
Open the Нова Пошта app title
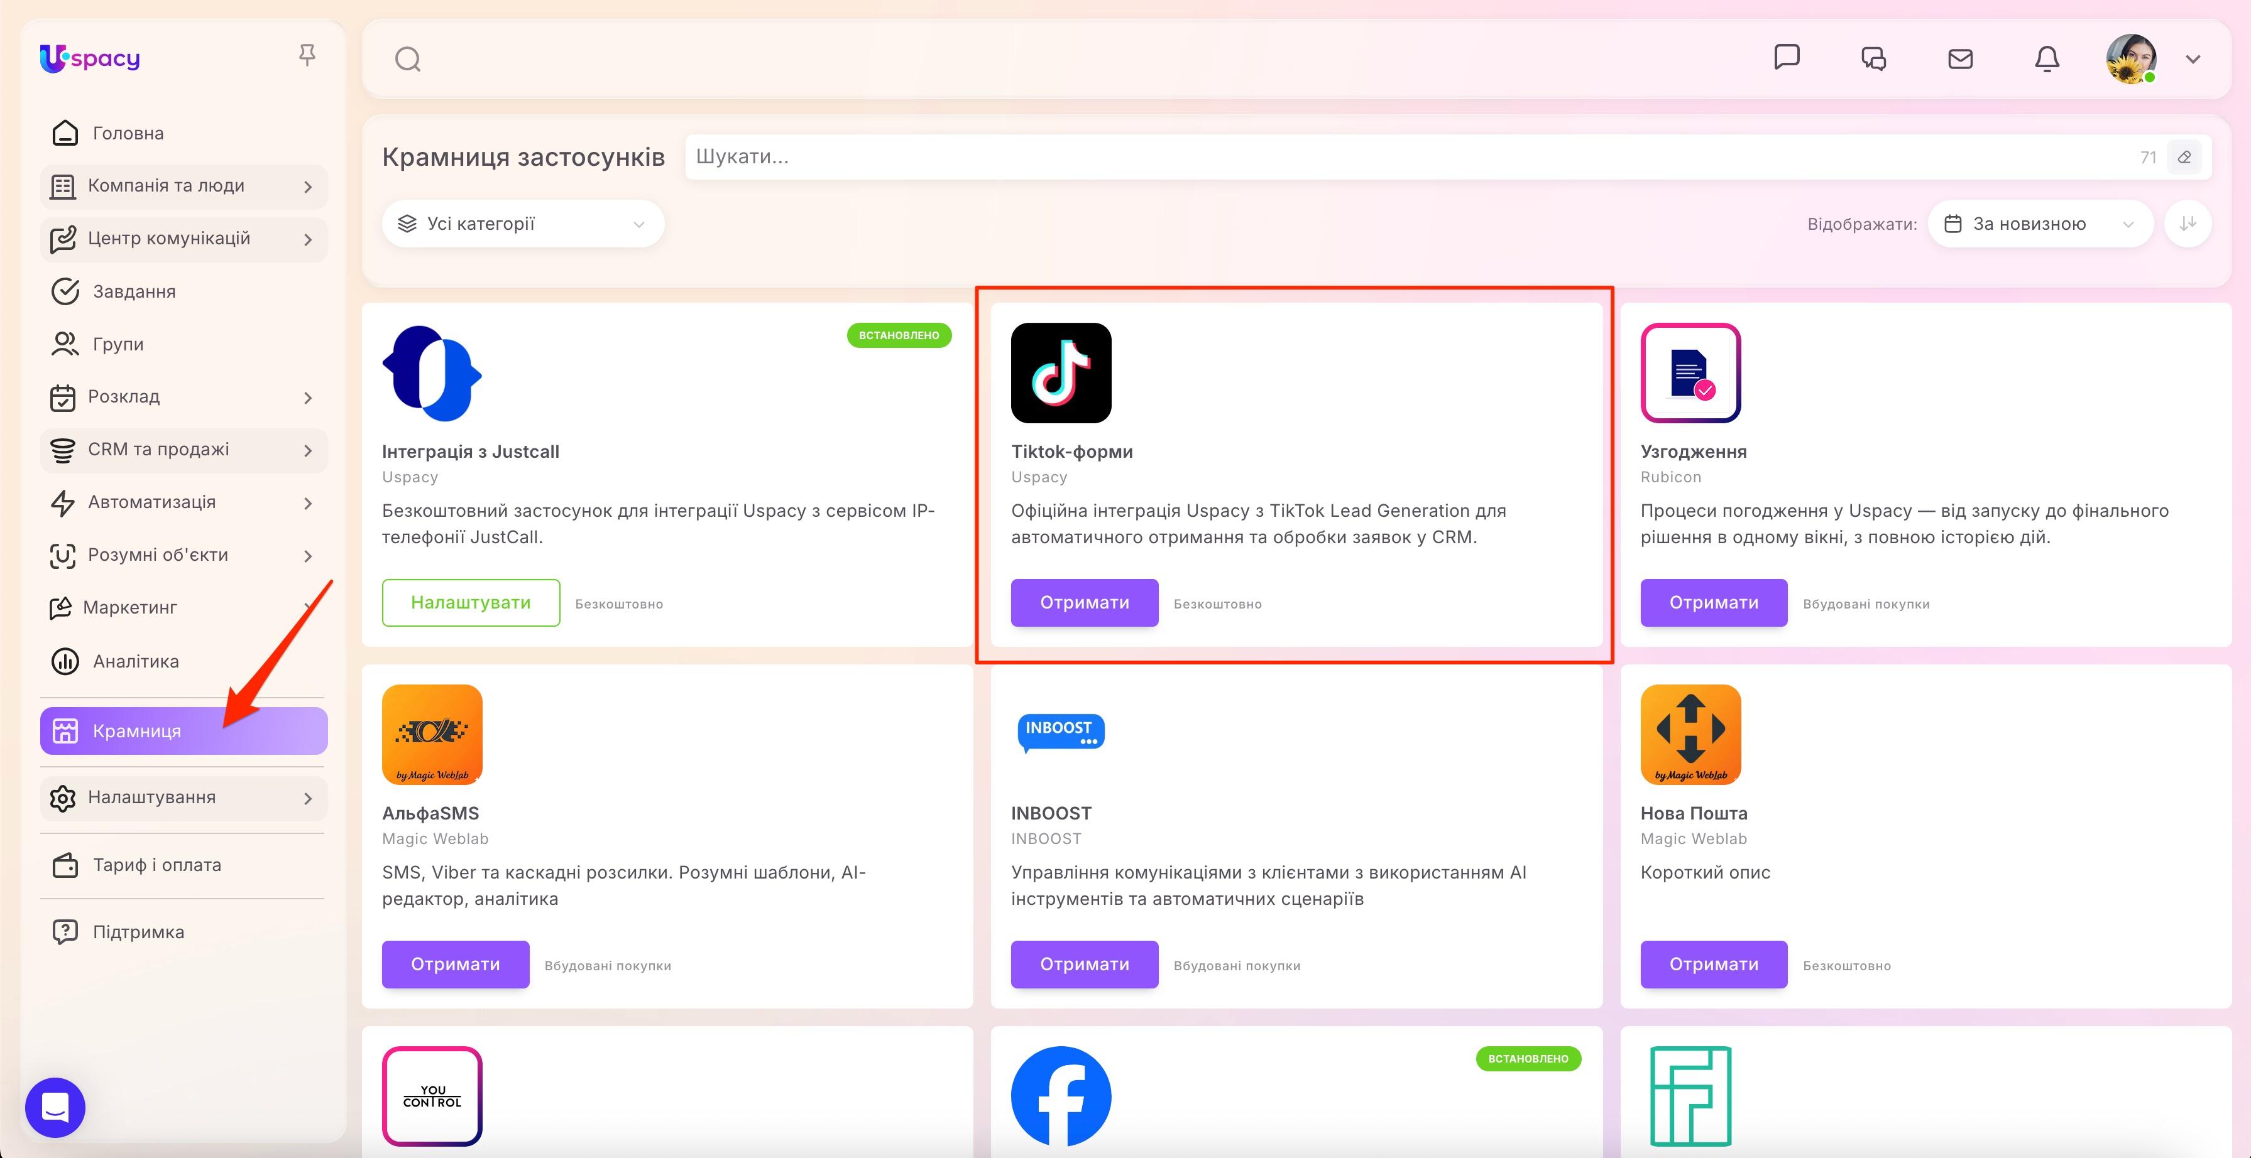pyautogui.click(x=1694, y=813)
